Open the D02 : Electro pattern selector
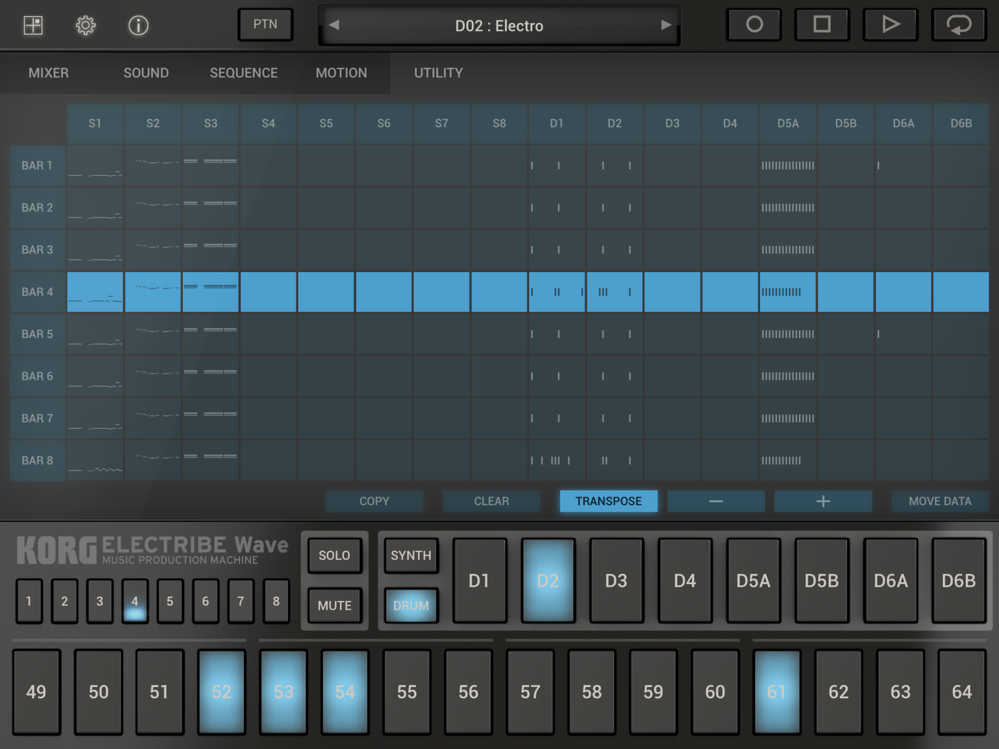Screen dimensions: 999x749 [499, 26]
